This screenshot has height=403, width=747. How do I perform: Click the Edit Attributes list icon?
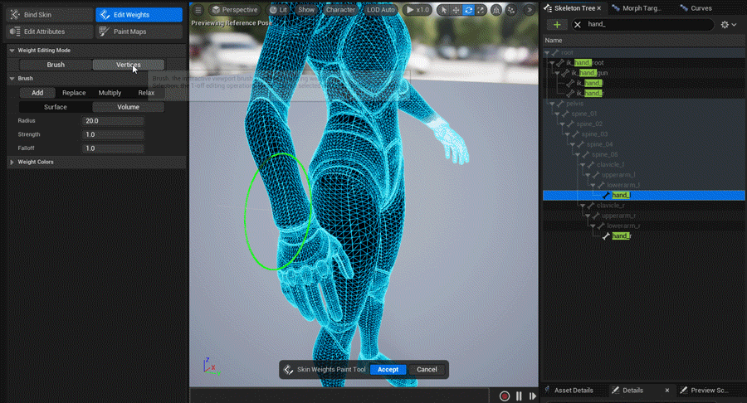15,32
